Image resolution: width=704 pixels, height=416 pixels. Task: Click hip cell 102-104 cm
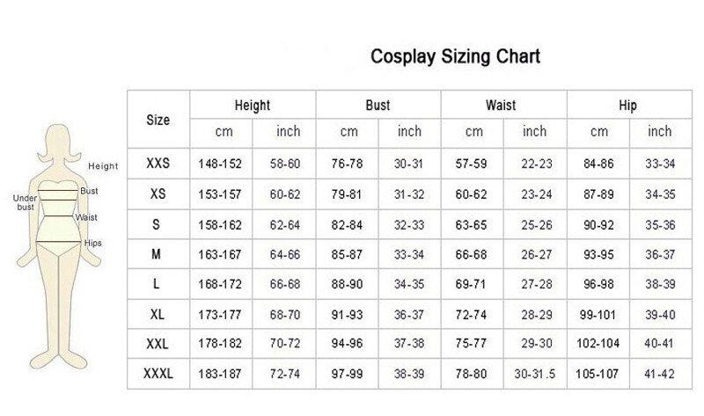point(598,344)
